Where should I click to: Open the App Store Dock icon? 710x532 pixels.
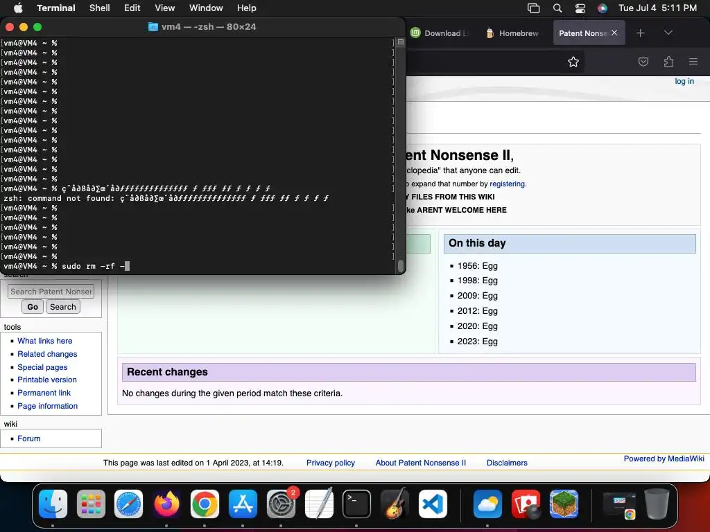pyautogui.click(x=243, y=504)
